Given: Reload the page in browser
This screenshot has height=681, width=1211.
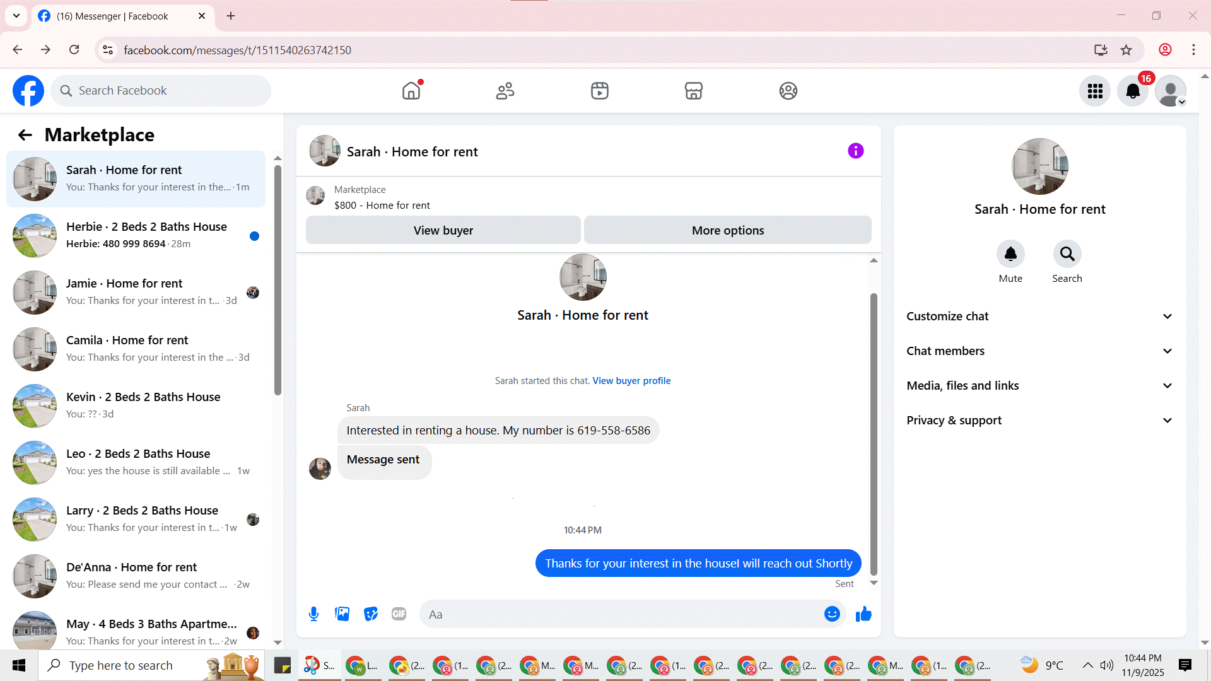Looking at the screenshot, I should 74,50.
